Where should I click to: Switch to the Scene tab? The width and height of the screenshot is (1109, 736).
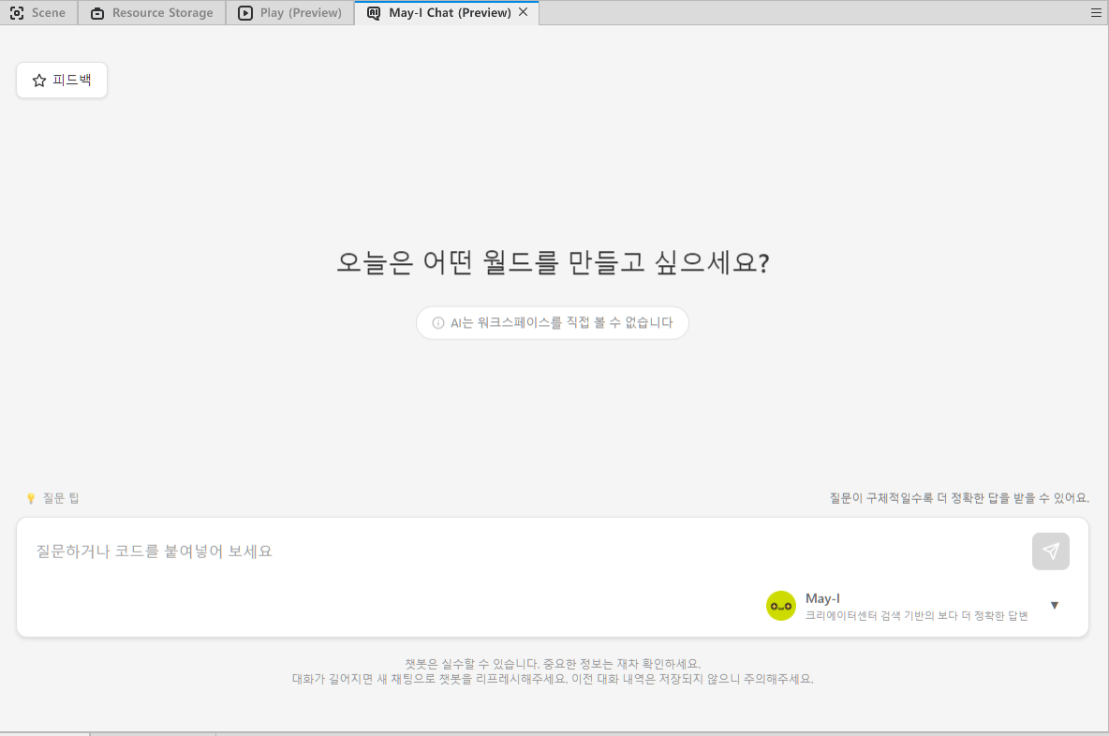(38, 13)
